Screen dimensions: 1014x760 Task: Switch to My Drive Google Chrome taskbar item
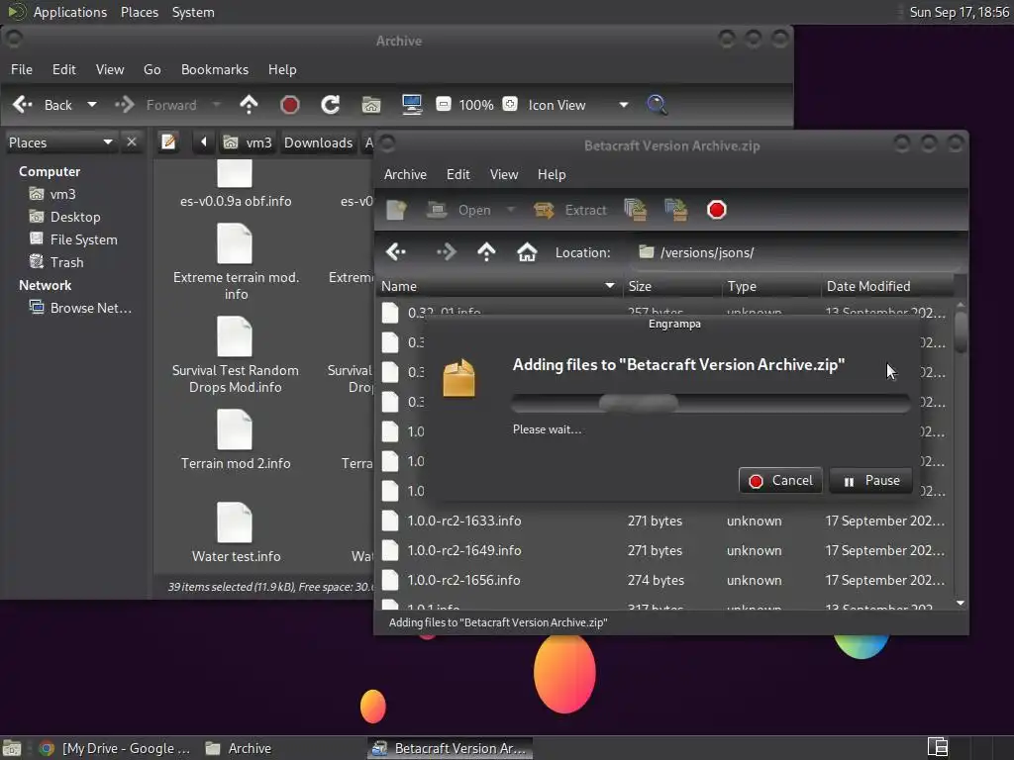[115, 748]
